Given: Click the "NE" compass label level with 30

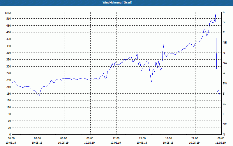Looking at the screenshot, I should (225, 124).
